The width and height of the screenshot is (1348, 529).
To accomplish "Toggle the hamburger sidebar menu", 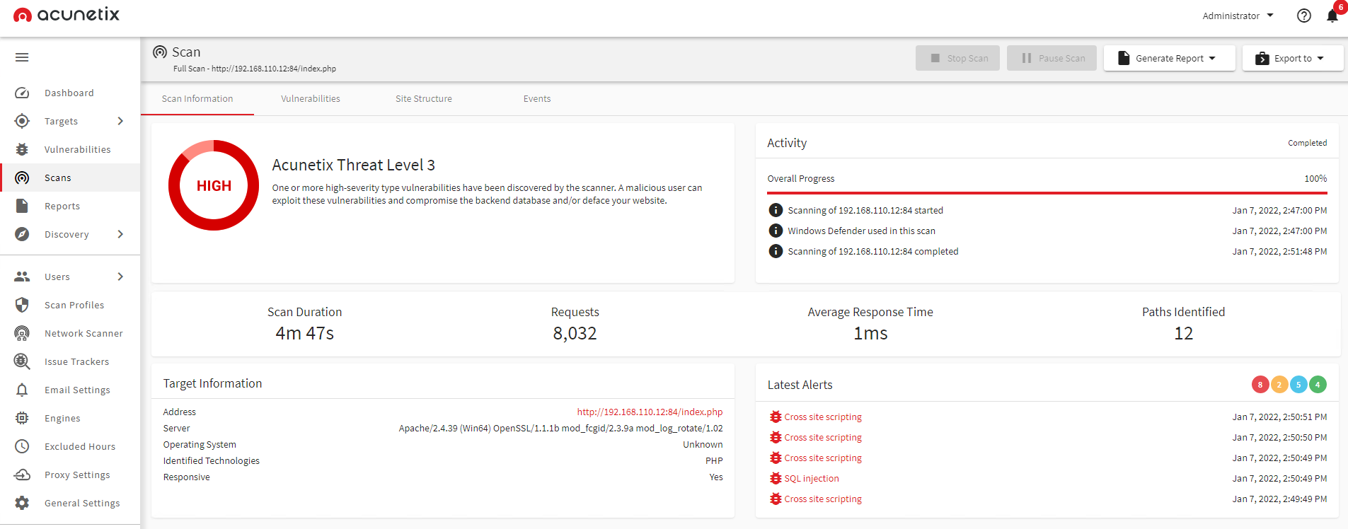I will [x=22, y=57].
